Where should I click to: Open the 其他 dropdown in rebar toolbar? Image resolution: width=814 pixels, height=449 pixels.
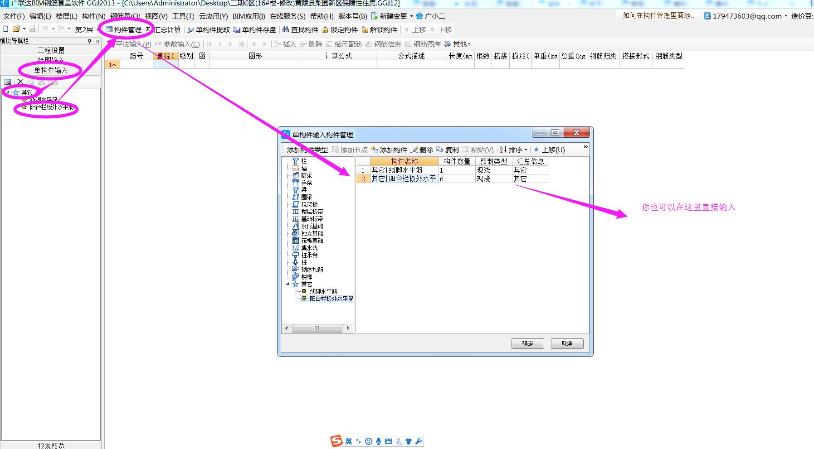457,44
